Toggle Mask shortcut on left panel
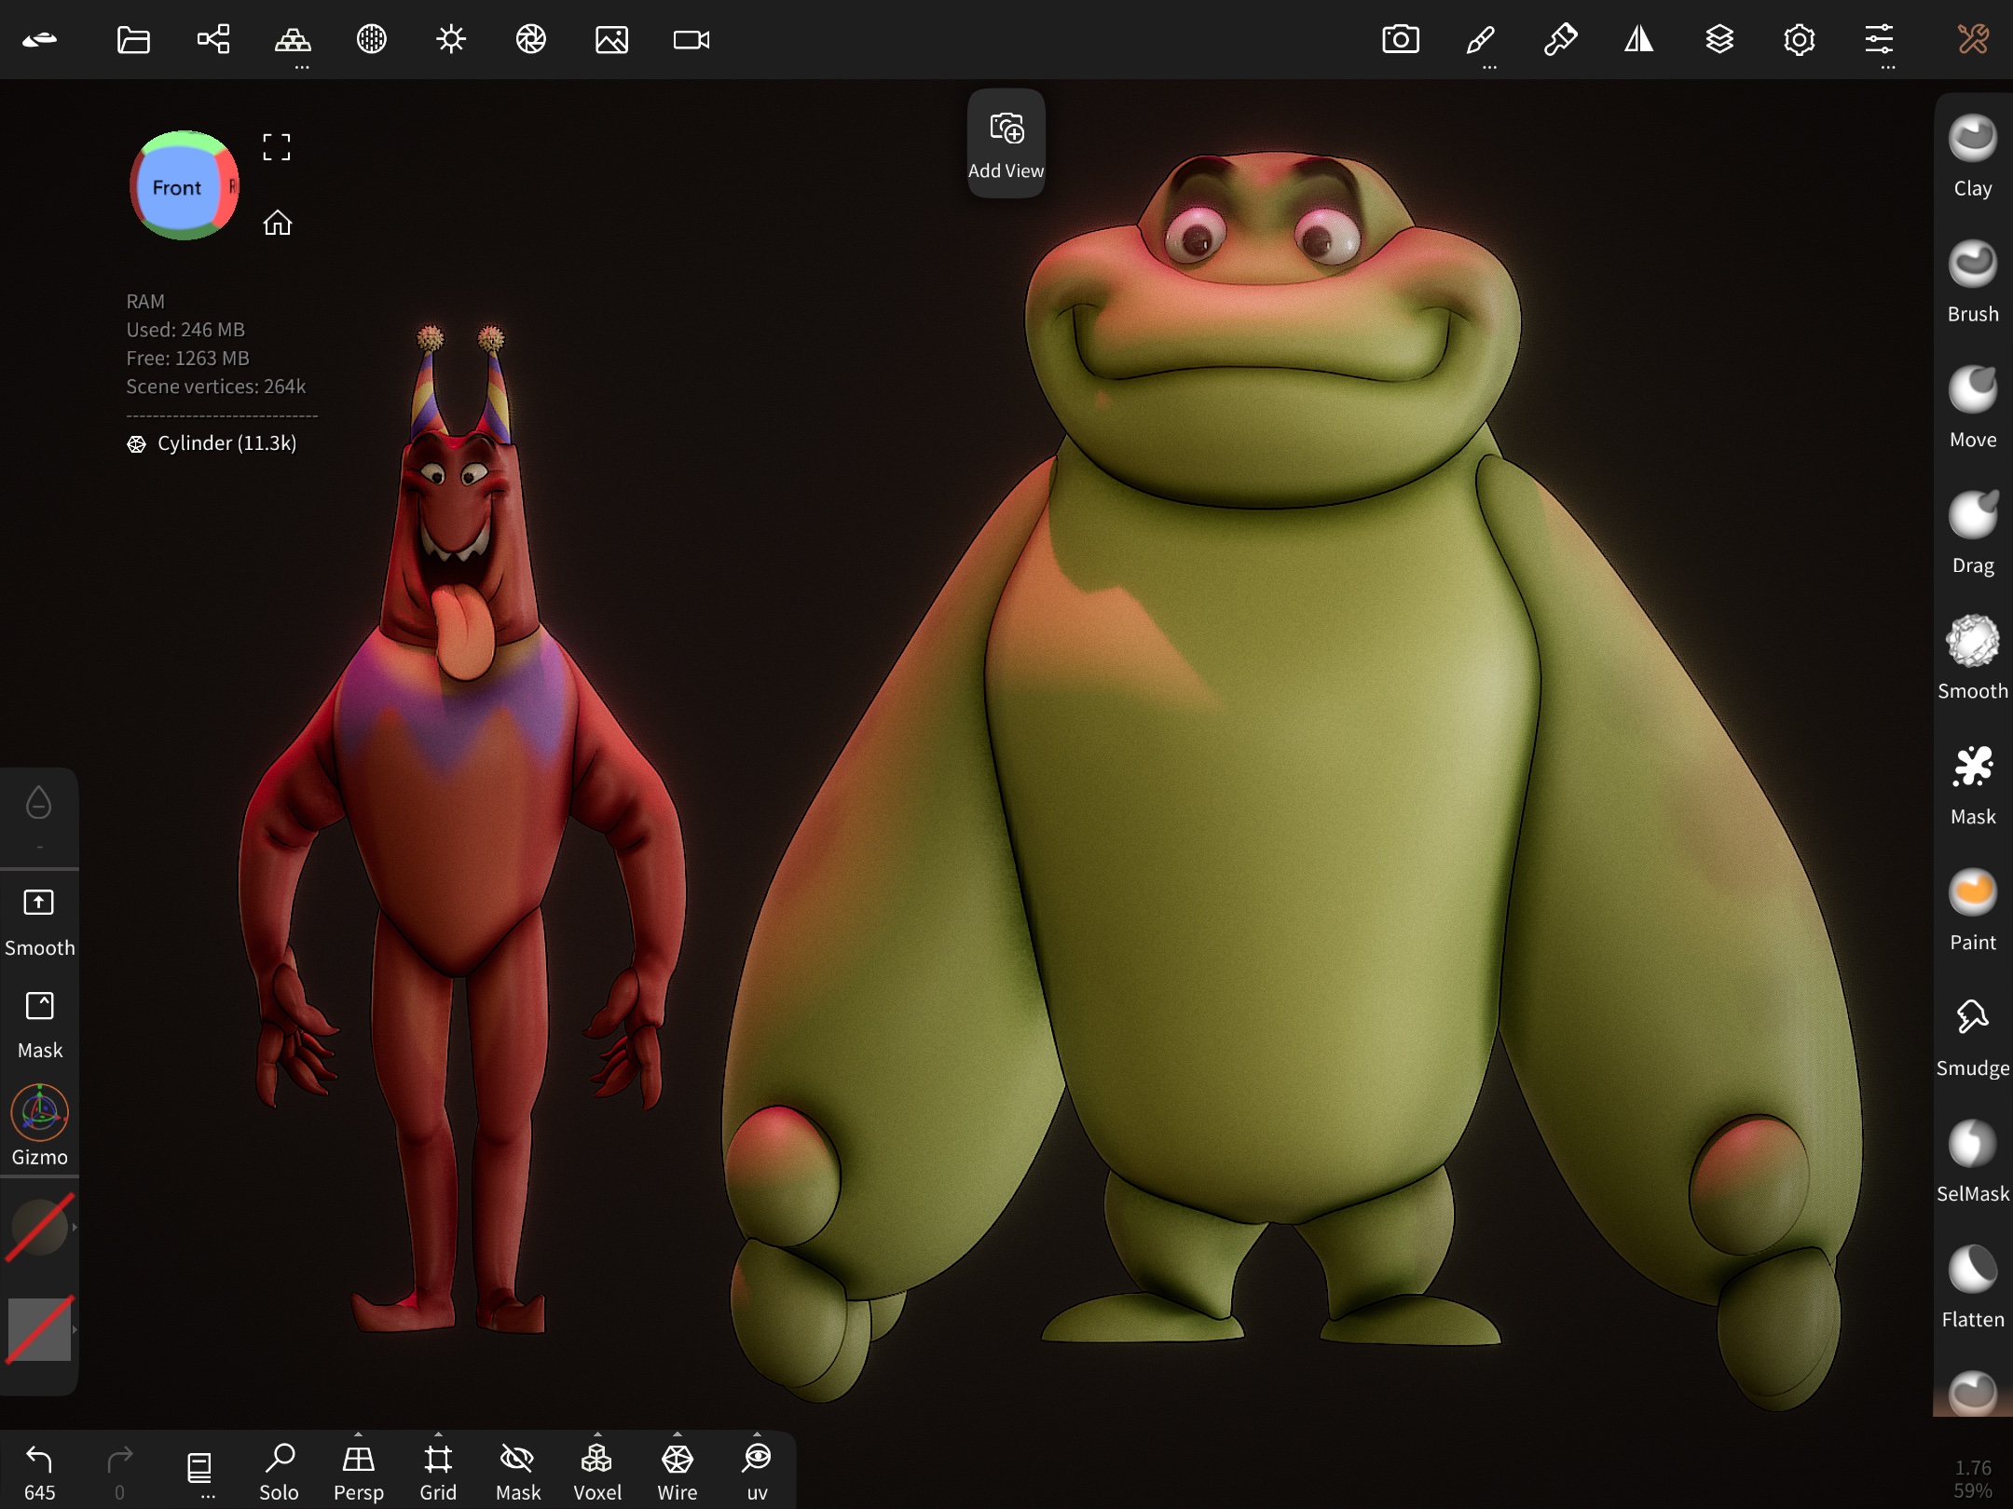This screenshot has height=1509, width=2013. [x=39, y=1024]
